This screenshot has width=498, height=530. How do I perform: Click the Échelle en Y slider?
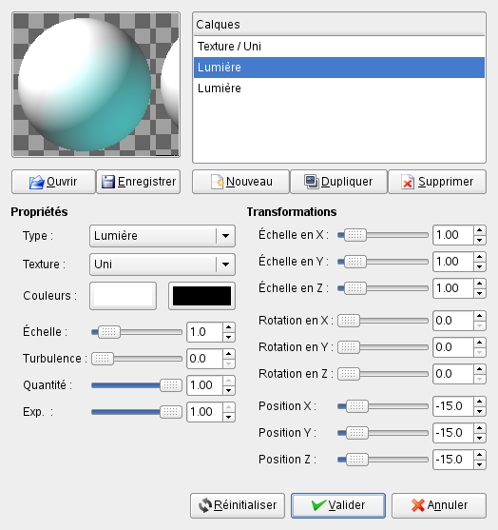[383, 262]
